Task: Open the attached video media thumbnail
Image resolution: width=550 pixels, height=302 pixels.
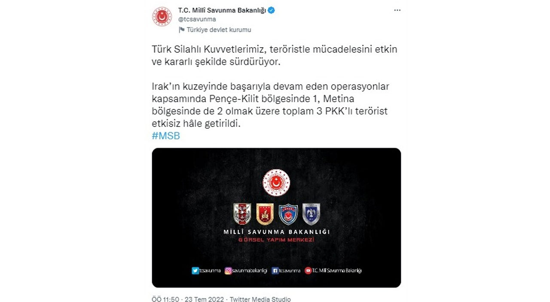Action: [x=276, y=217]
